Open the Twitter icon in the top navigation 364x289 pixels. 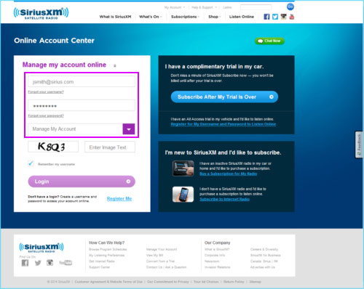click(275, 17)
